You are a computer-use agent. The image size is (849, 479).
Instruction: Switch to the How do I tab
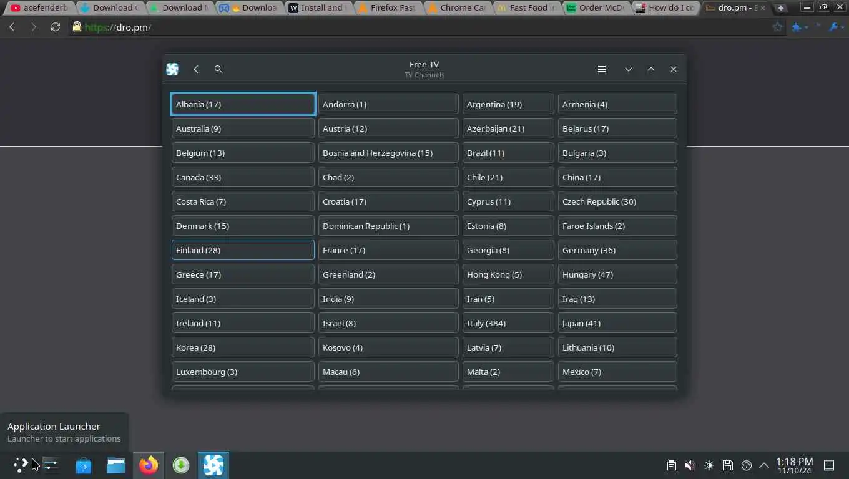pos(665,8)
